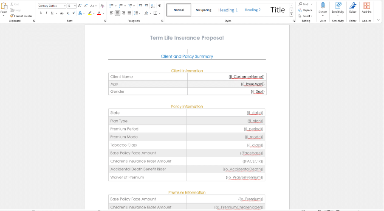Image resolution: width=384 pixels, height=211 pixels.
Task: Expand the font size dropdown
Action: pos(75,6)
